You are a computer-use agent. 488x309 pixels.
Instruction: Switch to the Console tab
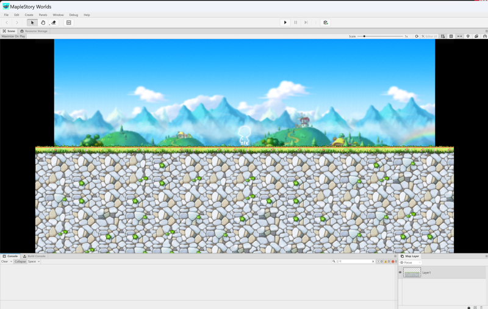[x=10, y=256]
